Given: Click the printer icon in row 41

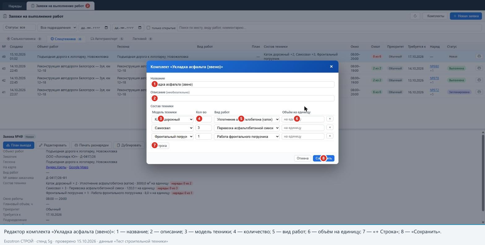Looking at the screenshot, I should [x=479, y=92].
